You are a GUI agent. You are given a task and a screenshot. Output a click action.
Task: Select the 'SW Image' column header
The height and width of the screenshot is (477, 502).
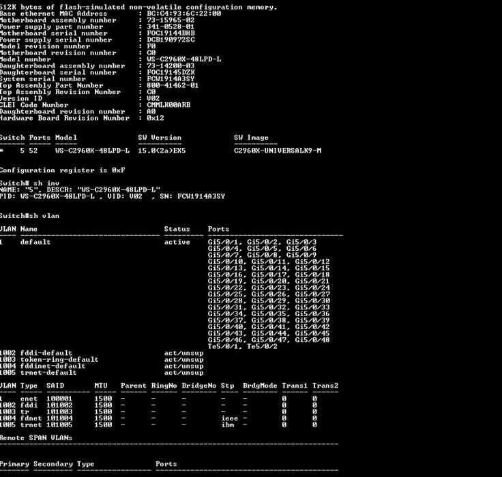pos(251,138)
